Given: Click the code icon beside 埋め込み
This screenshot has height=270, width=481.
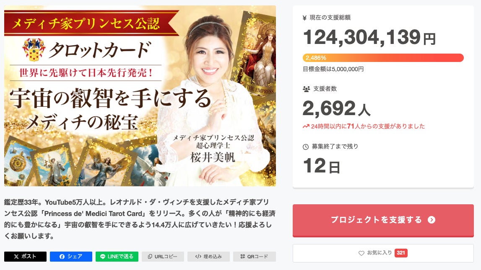Looking at the screenshot, I should [198, 257].
